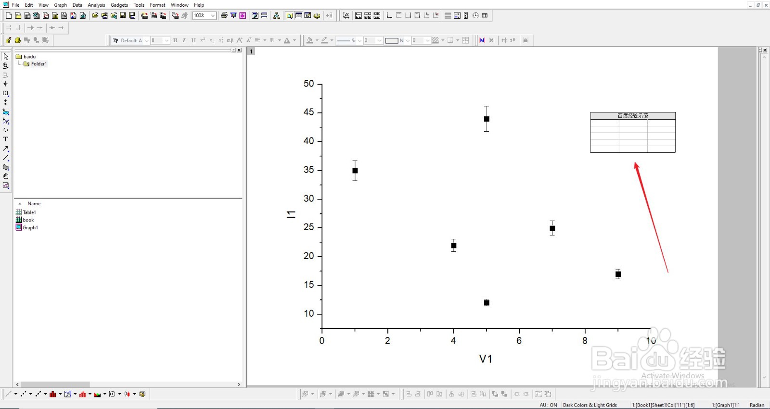Open the Tools menu

click(139, 5)
